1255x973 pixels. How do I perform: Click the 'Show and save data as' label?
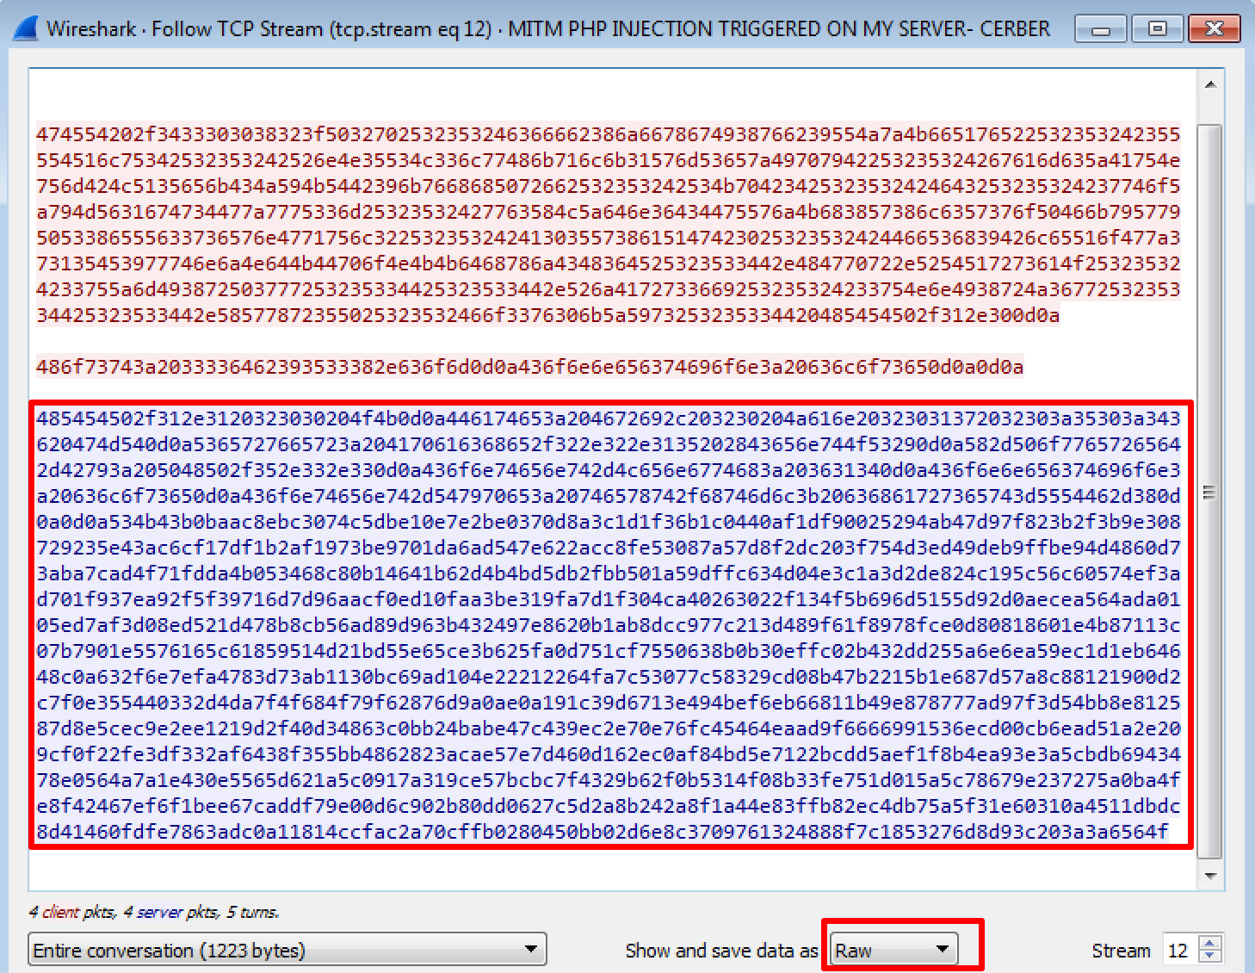tap(721, 951)
